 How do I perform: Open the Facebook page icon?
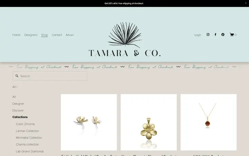coord(215,35)
